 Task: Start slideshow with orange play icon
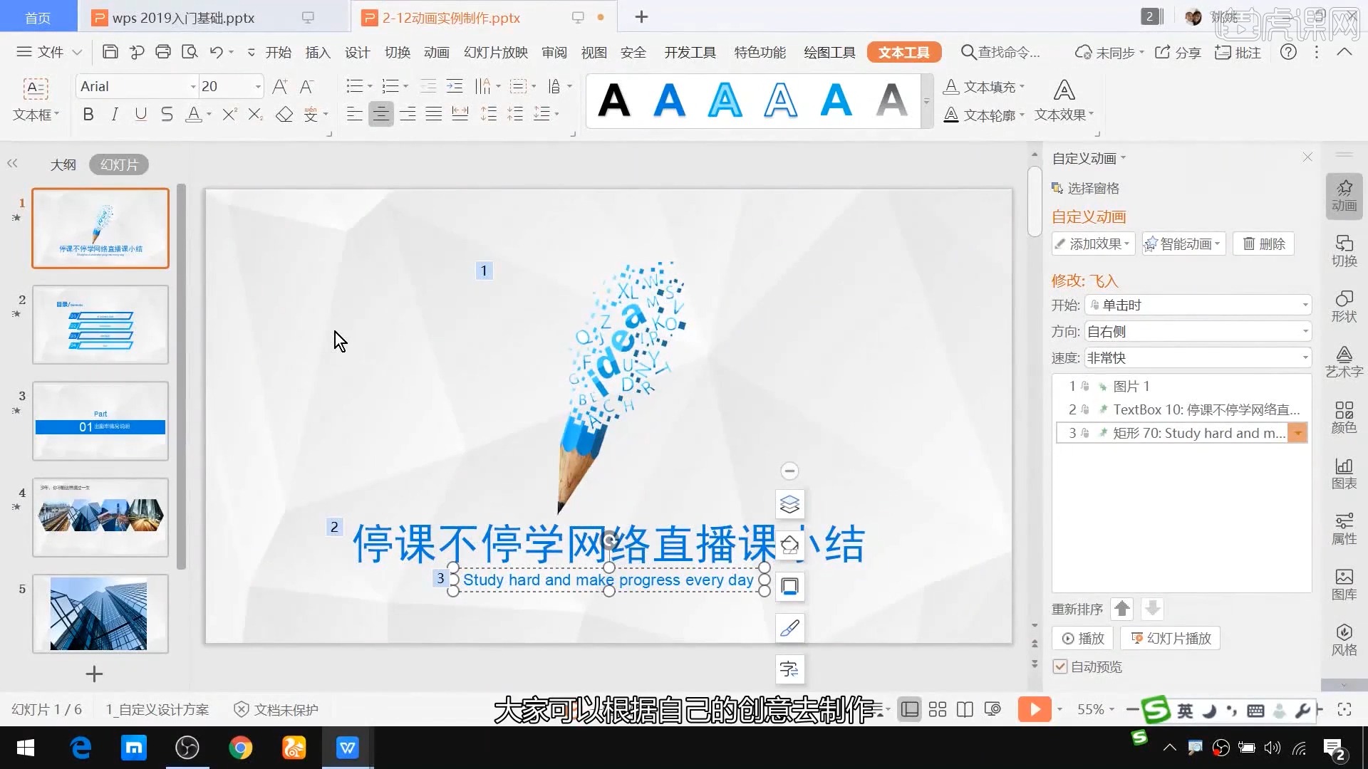click(1034, 709)
